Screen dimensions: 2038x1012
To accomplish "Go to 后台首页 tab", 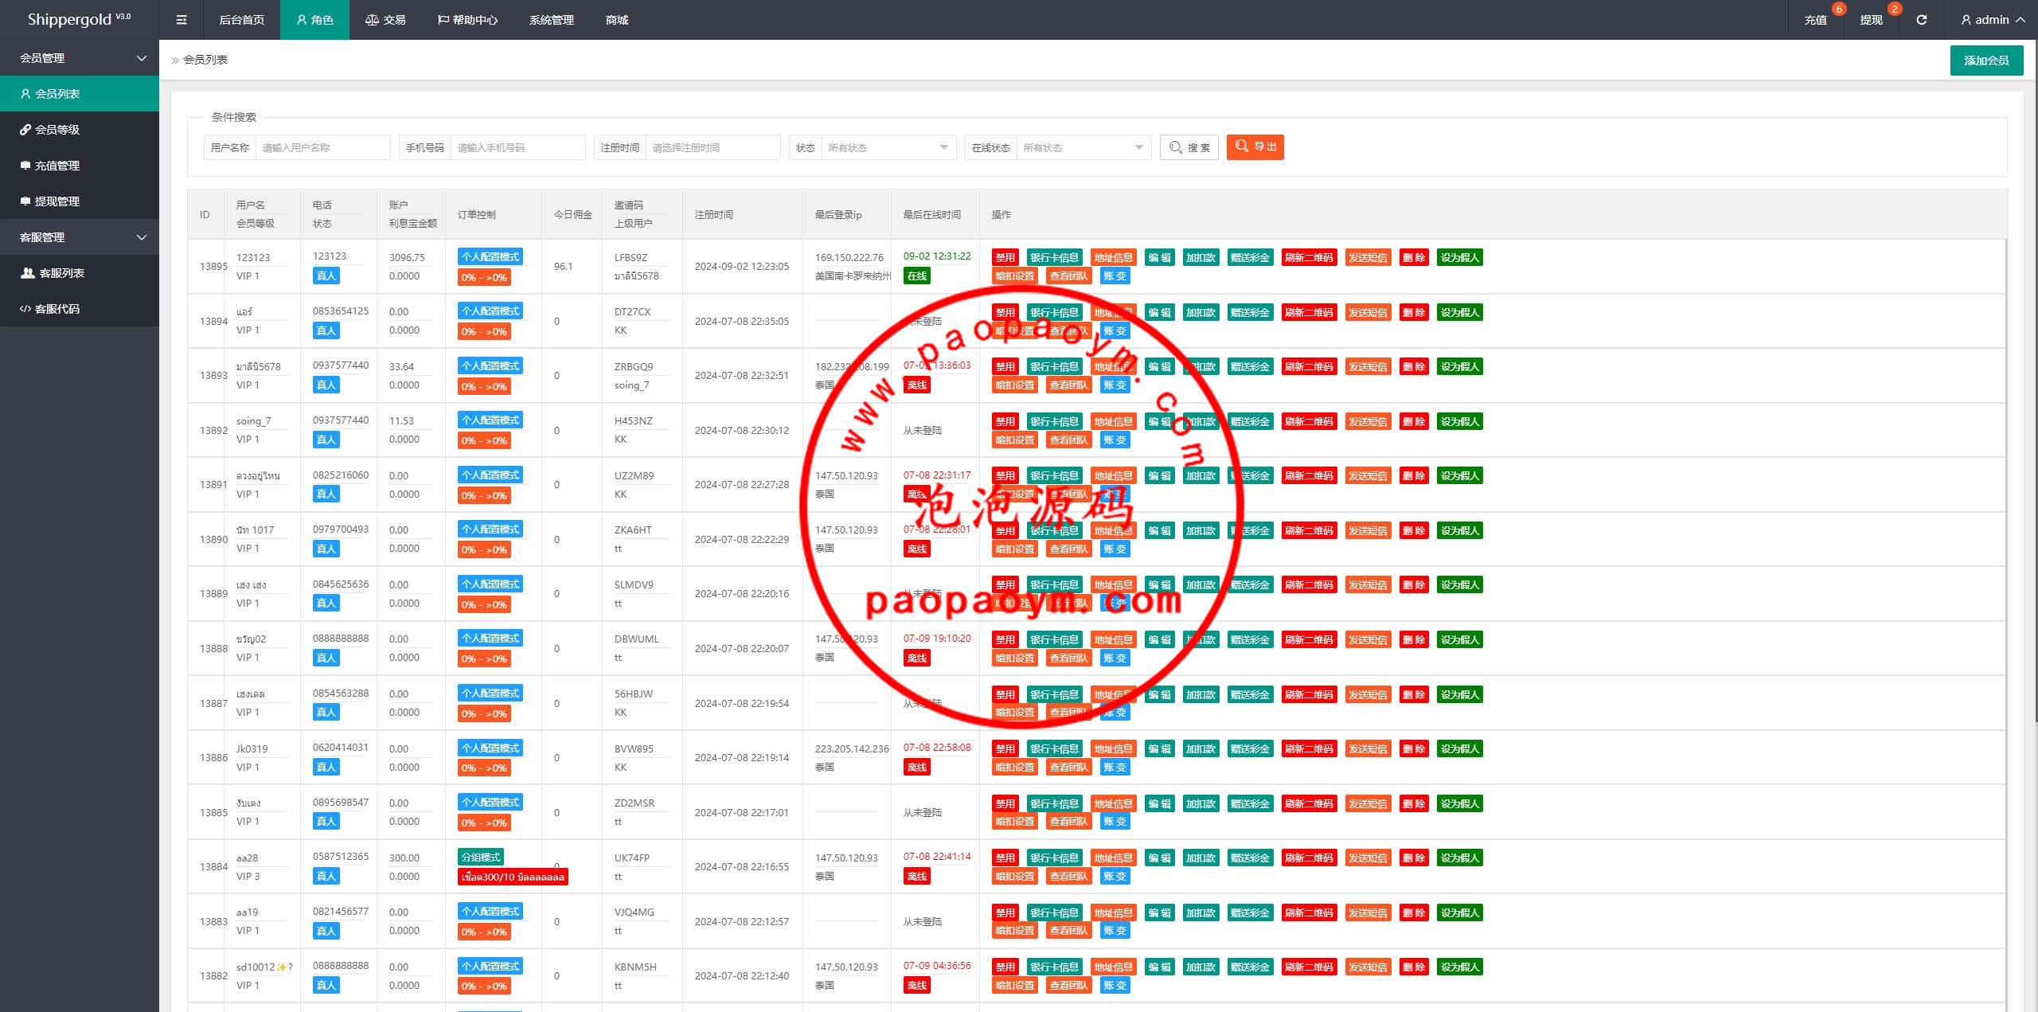I will click(241, 20).
